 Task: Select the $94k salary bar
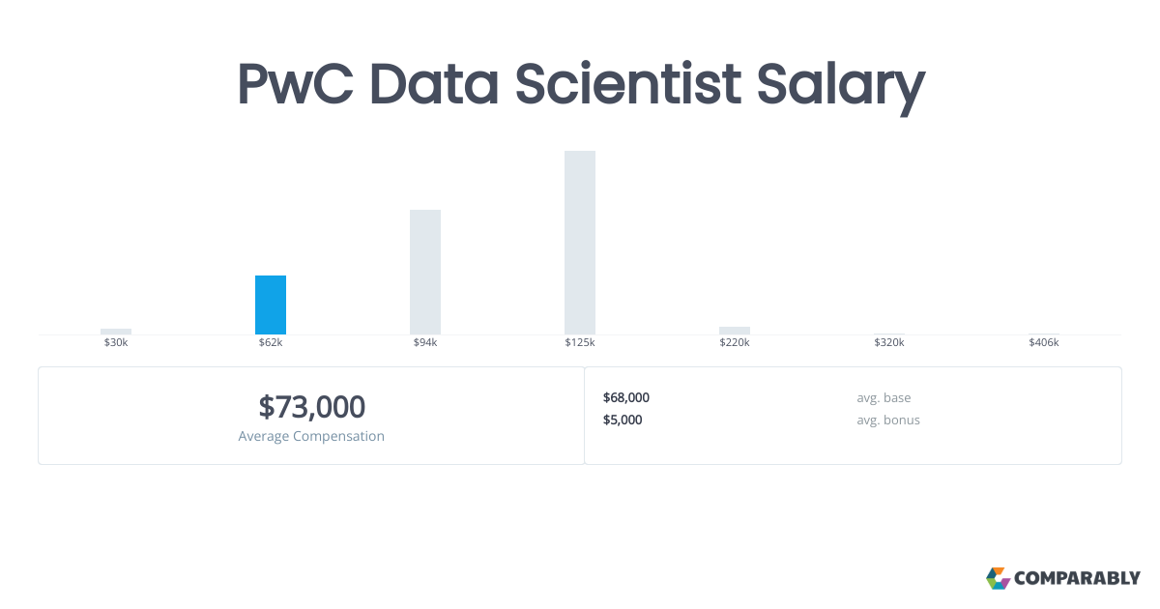click(x=425, y=272)
